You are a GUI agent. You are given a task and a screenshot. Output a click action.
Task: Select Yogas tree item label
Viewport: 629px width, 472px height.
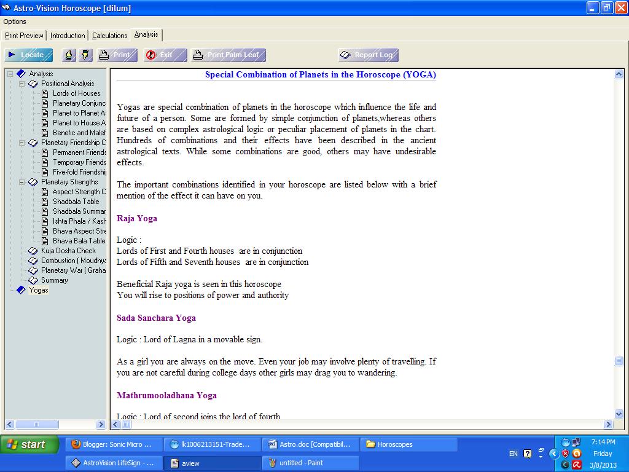coord(39,290)
